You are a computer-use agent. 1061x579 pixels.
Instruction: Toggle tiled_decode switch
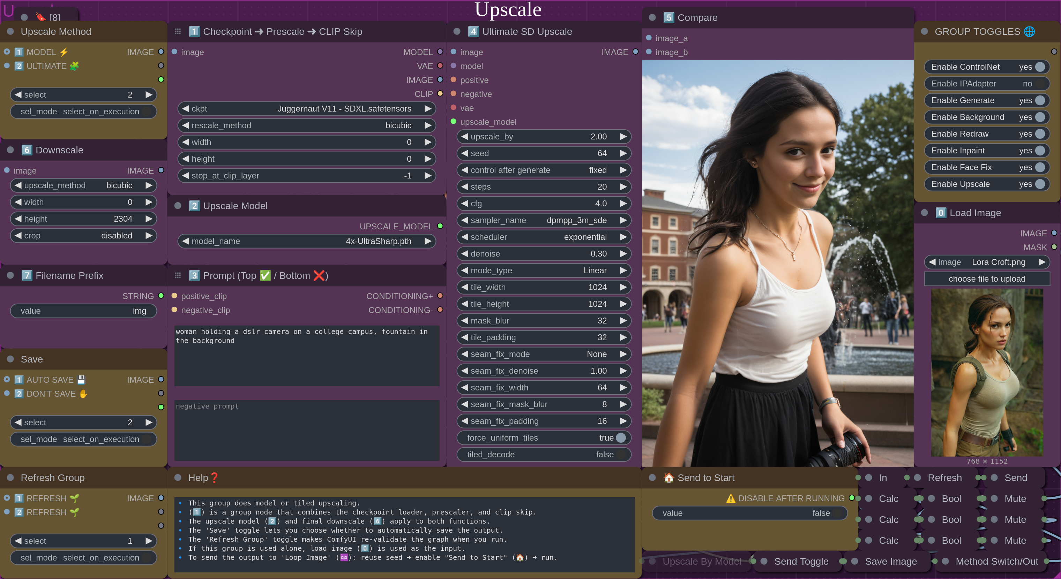click(621, 454)
